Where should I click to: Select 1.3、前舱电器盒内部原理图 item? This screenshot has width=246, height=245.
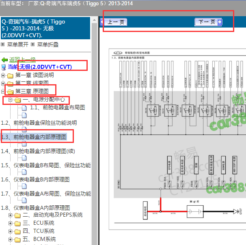[34, 137]
